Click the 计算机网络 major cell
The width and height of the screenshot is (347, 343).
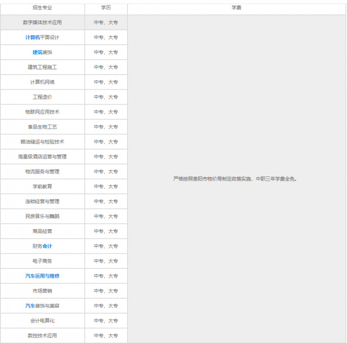click(43, 82)
